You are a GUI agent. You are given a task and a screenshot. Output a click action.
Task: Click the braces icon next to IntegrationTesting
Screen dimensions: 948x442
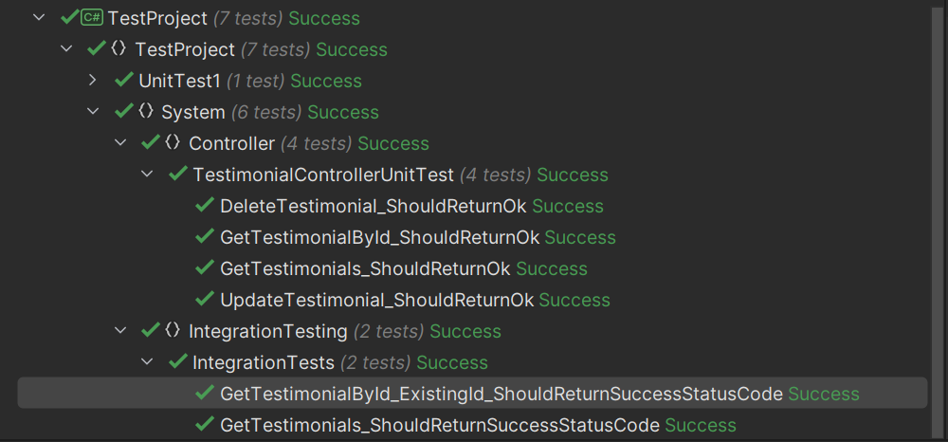pos(173,331)
